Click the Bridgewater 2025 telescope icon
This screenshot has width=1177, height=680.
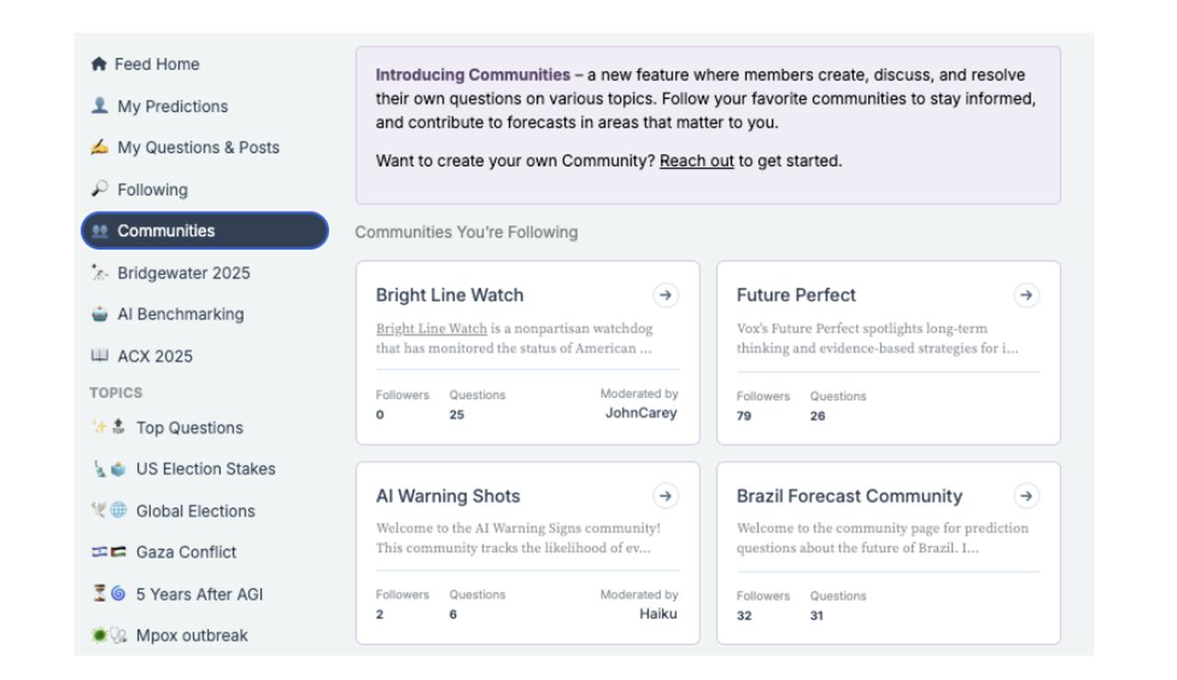pos(99,273)
